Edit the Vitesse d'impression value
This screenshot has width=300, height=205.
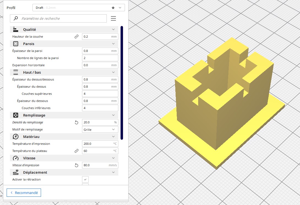tap(100, 165)
